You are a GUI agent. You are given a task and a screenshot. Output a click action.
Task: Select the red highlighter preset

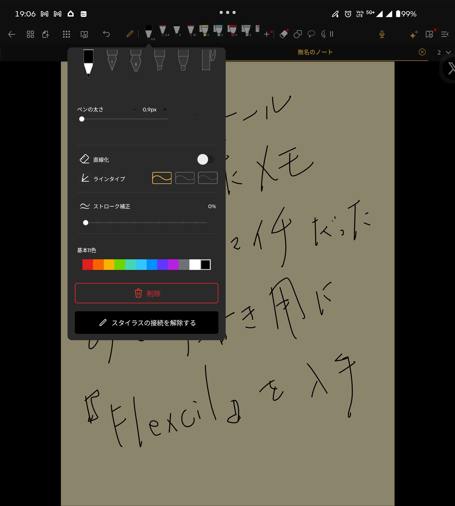point(232,31)
